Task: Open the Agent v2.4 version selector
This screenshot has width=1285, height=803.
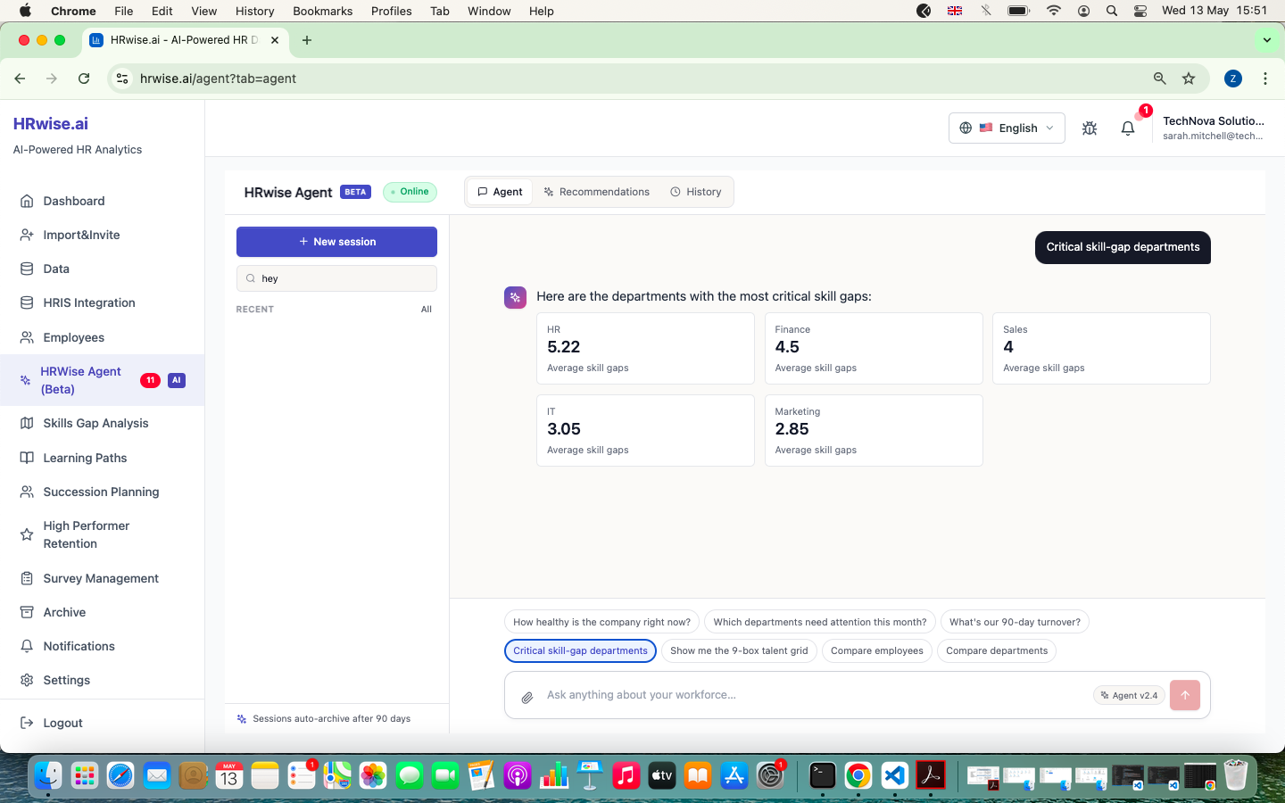Action: pyautogui.click(x=1129, y=695)
